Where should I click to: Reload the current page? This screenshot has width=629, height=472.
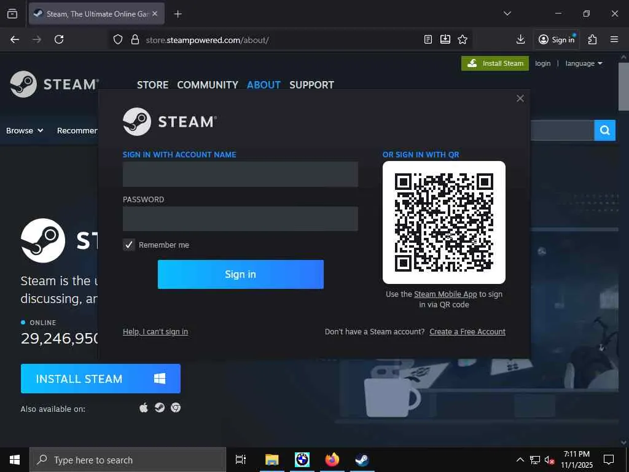coord(59,39)
